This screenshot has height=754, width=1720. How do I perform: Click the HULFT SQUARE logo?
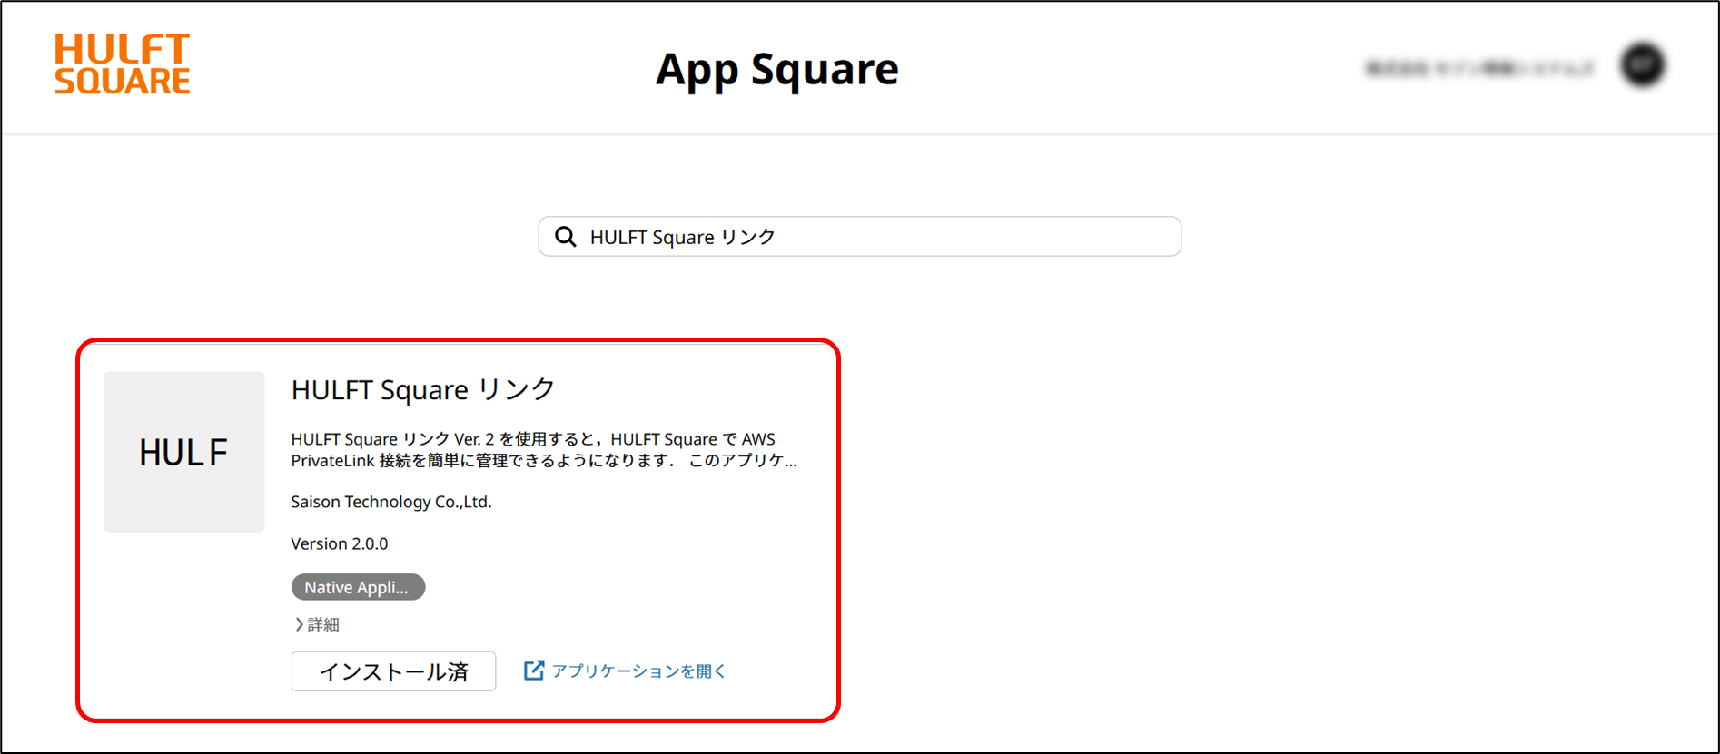[x=122, y=64]
